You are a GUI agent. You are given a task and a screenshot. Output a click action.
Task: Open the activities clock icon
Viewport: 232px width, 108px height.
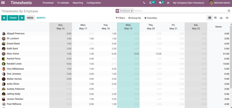coord(151,3)
